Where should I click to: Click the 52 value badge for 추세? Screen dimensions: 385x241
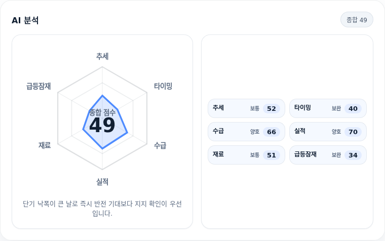pyautogui.click(x=272, y=108)
